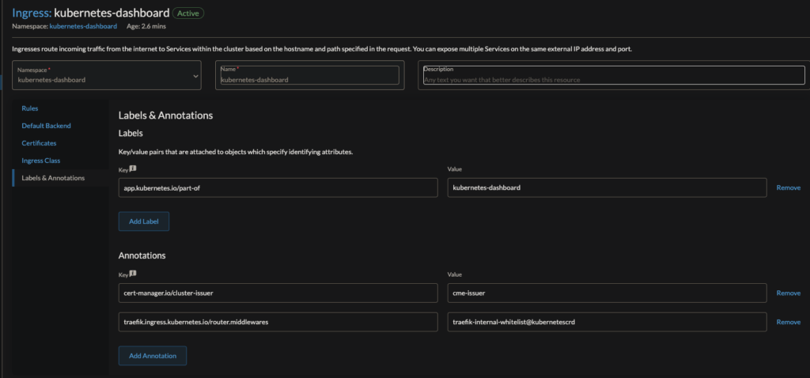Expand the Namespace dropdown chevron
Image resolution: width=810 pixels, height=378 pixels.
(x=196, y=76)
